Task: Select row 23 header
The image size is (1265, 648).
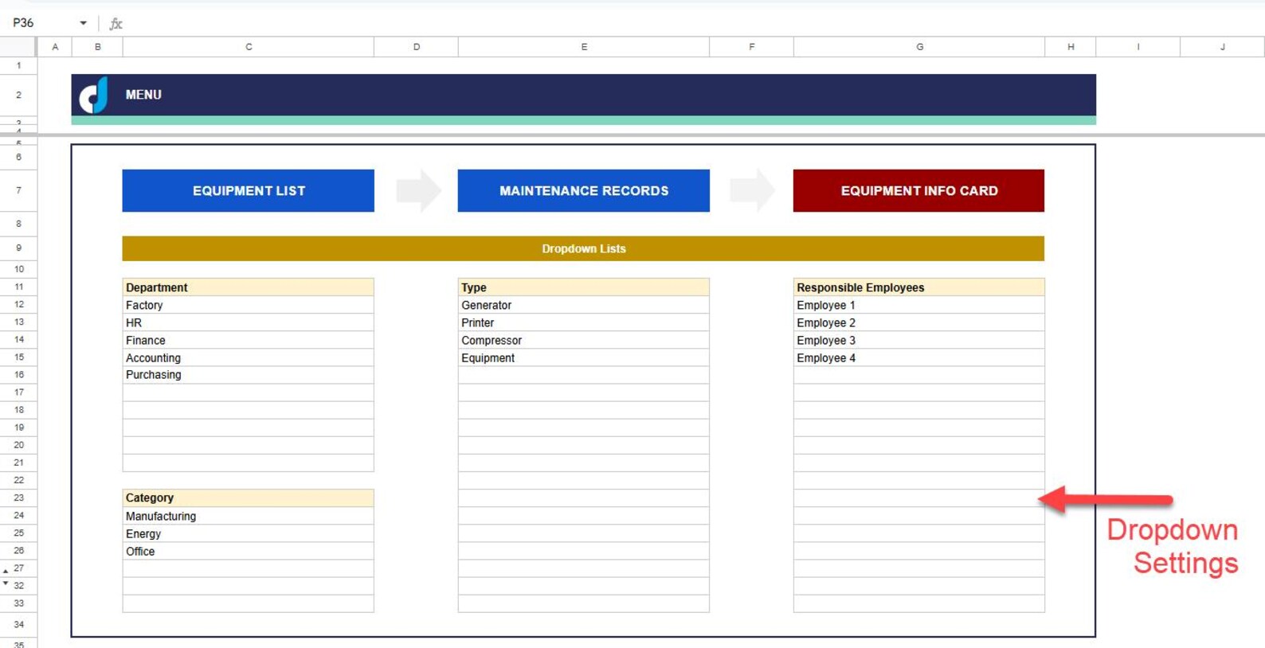Action: [18, 498]
